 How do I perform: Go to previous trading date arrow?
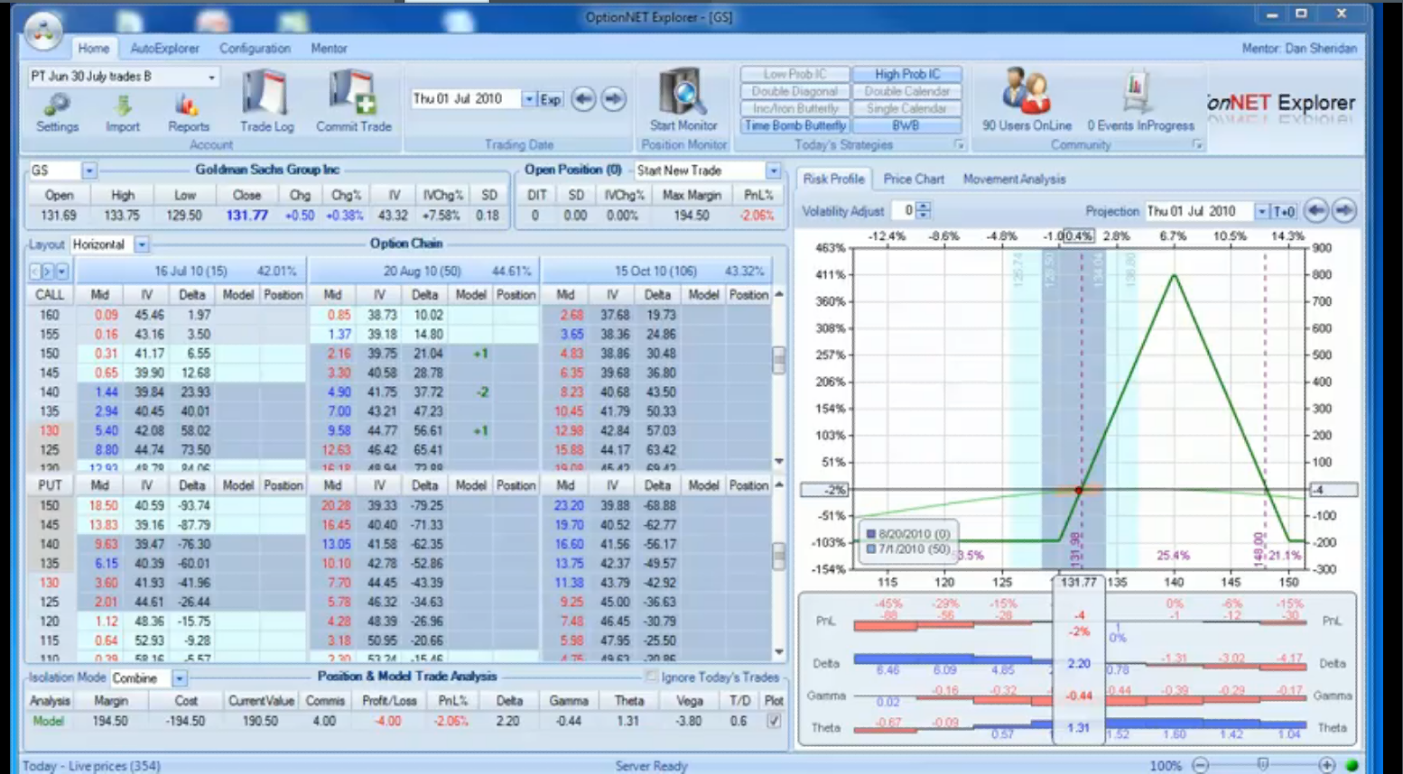tap(584, 99)
